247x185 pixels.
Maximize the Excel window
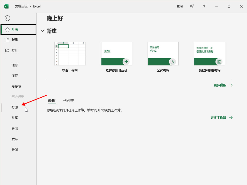pyautogui.click(x=229, y=6)
